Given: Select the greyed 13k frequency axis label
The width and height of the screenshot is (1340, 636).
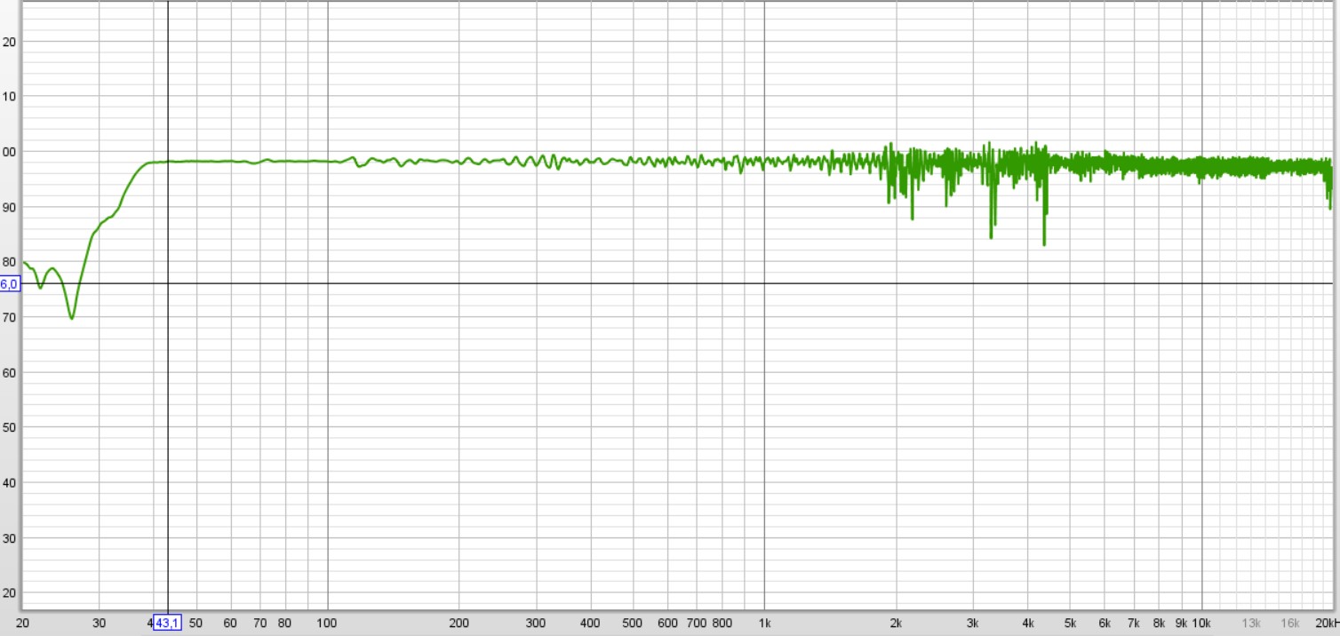Looking at the screenshot, I should [x=1251, y=624].
